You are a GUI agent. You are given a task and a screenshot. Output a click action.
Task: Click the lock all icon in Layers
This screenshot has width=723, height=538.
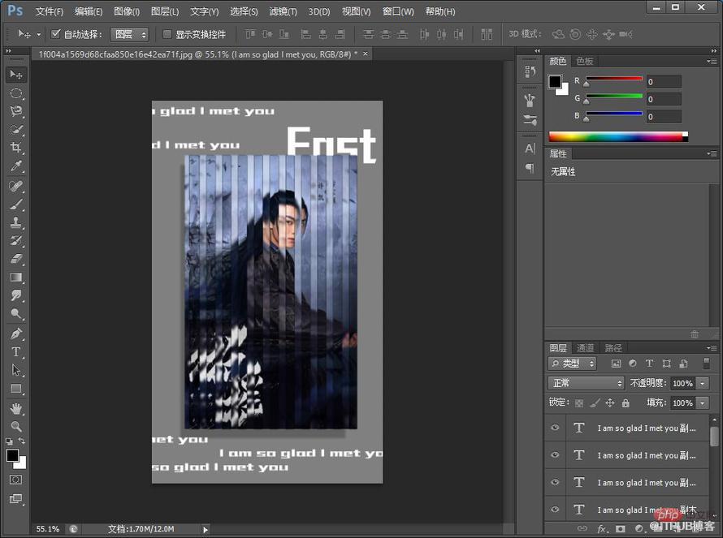point(626,403)
